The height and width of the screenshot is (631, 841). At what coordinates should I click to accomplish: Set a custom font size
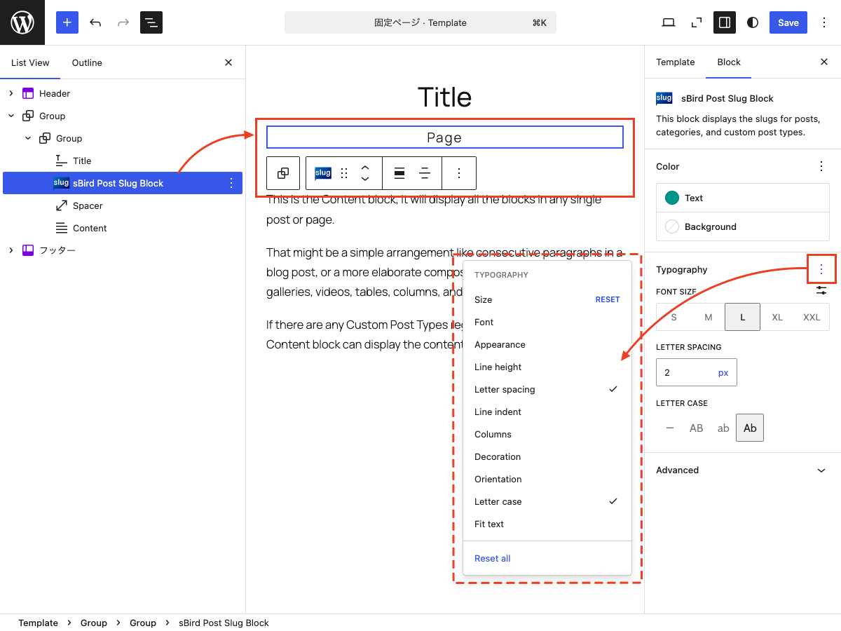tap(821, 290)
